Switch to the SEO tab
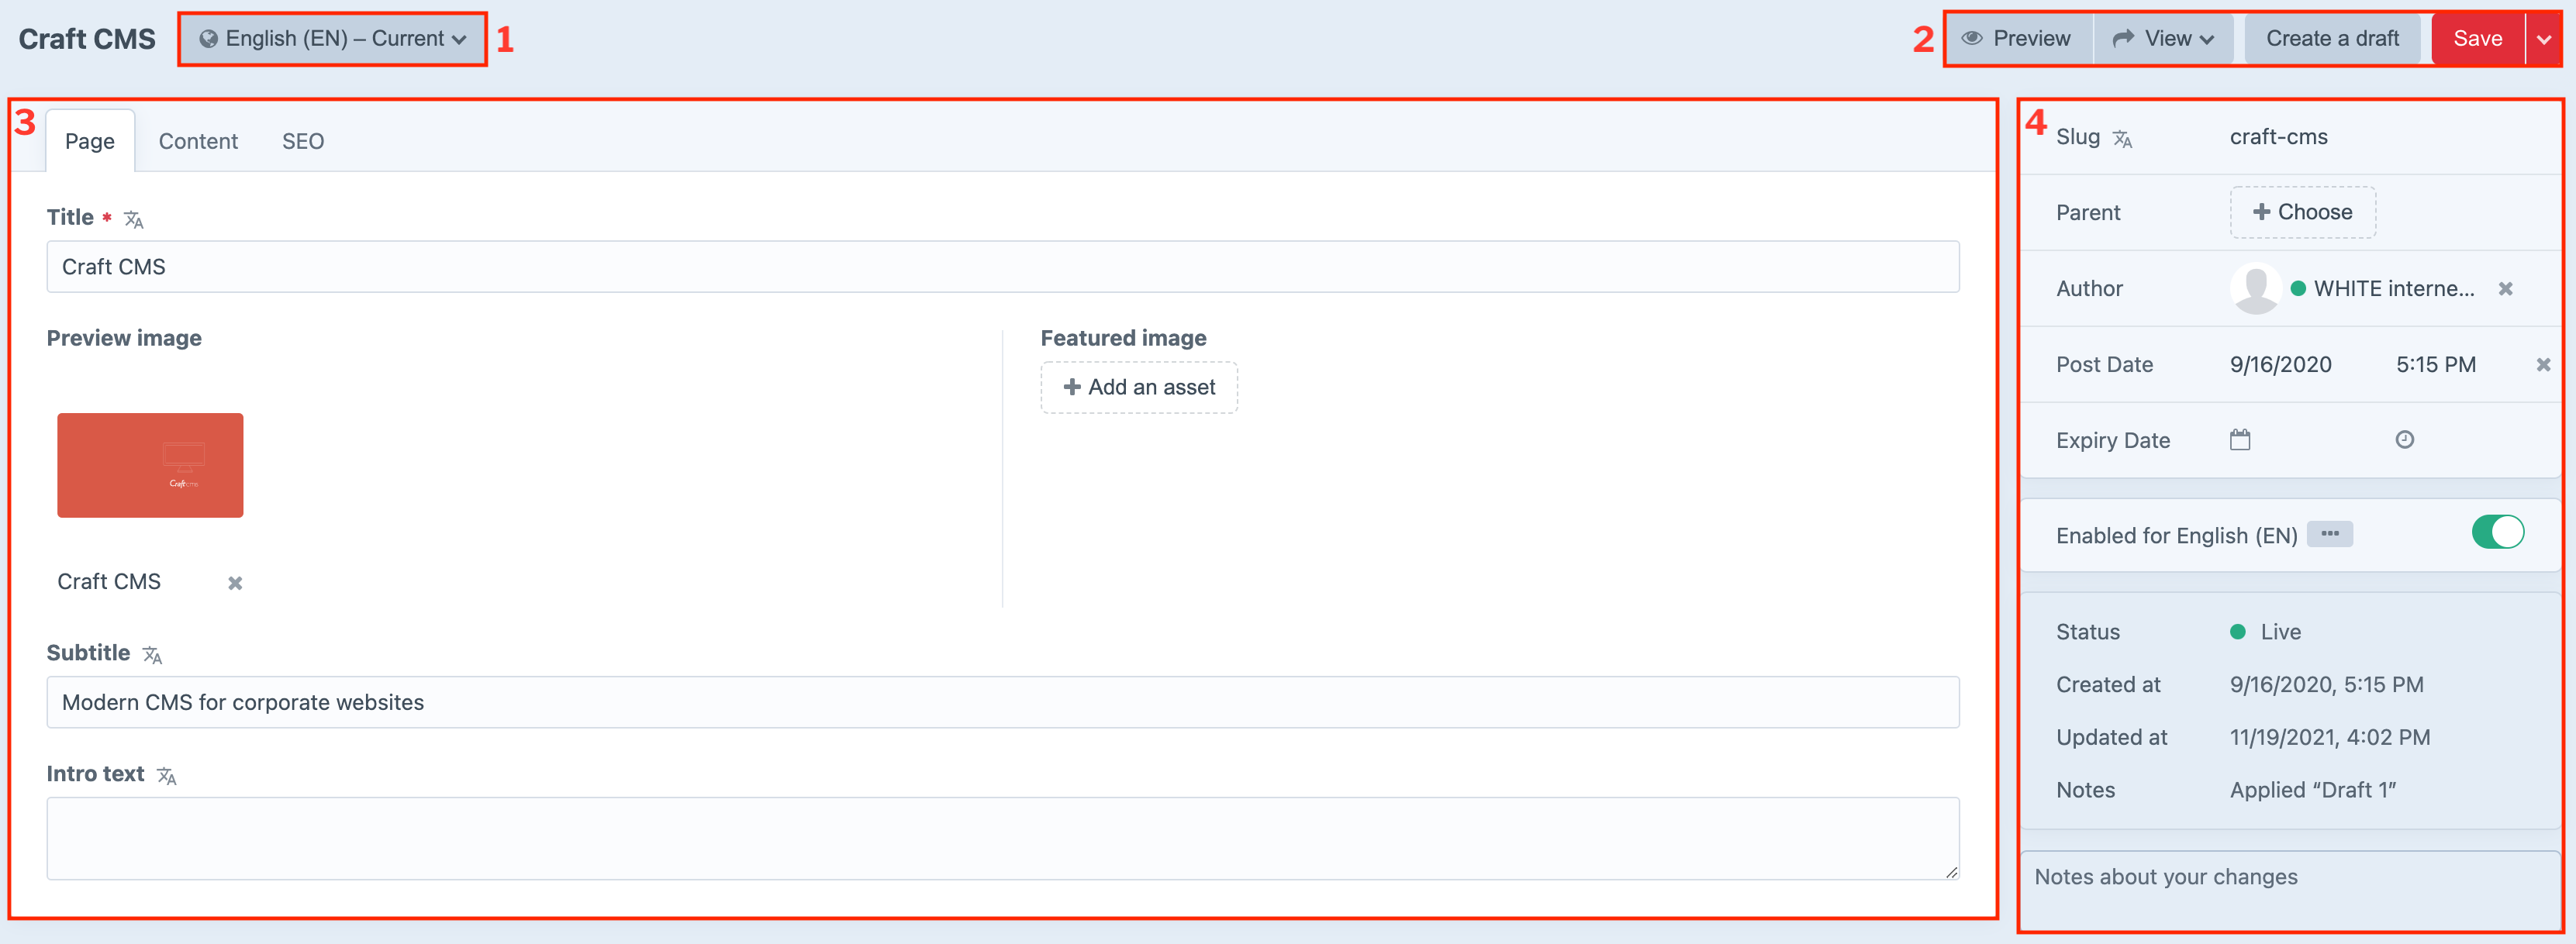The image size is (2576, 944). pyautogui.click(x=303, y=142)
